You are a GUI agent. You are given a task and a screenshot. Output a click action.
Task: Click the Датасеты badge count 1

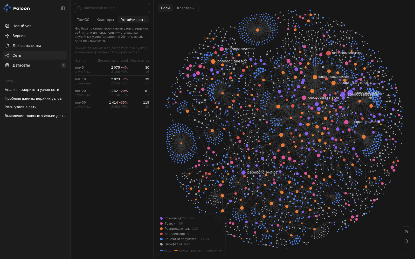(x=63, y=65)
